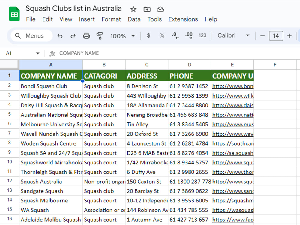The width and height of the screenshot is (300, 225).
Task: Click the font size field showing 14
Action: 276,36
